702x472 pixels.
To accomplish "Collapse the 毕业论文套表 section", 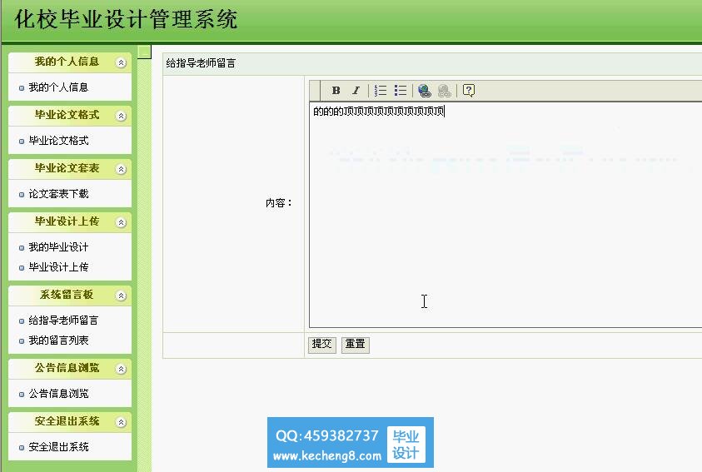I will click(121, 169).
